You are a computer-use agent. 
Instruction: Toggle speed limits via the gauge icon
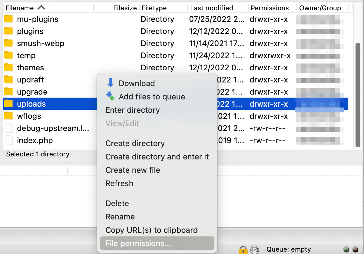point(254,249)
